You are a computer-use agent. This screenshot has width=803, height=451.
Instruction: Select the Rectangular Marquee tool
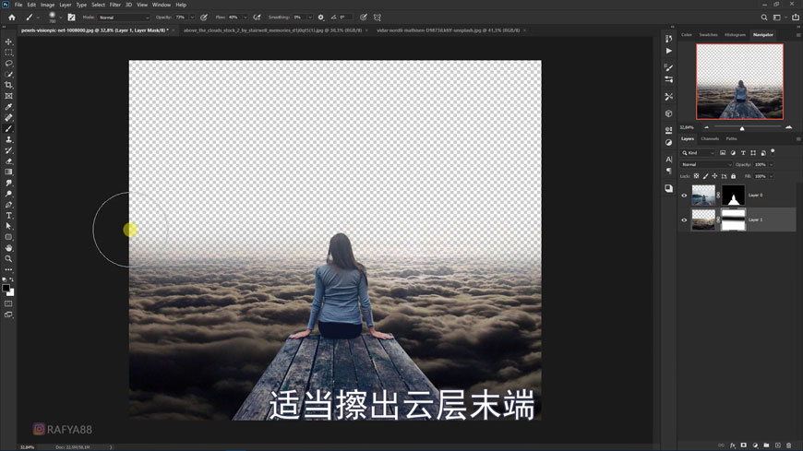(8, 53)
